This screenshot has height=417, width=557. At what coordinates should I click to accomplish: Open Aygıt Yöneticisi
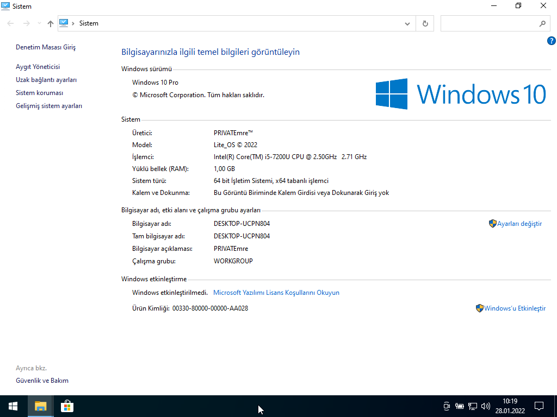(x=38, y=67)
